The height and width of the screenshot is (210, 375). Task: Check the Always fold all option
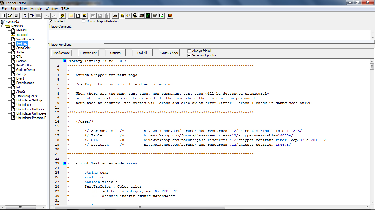pos(189,51)
